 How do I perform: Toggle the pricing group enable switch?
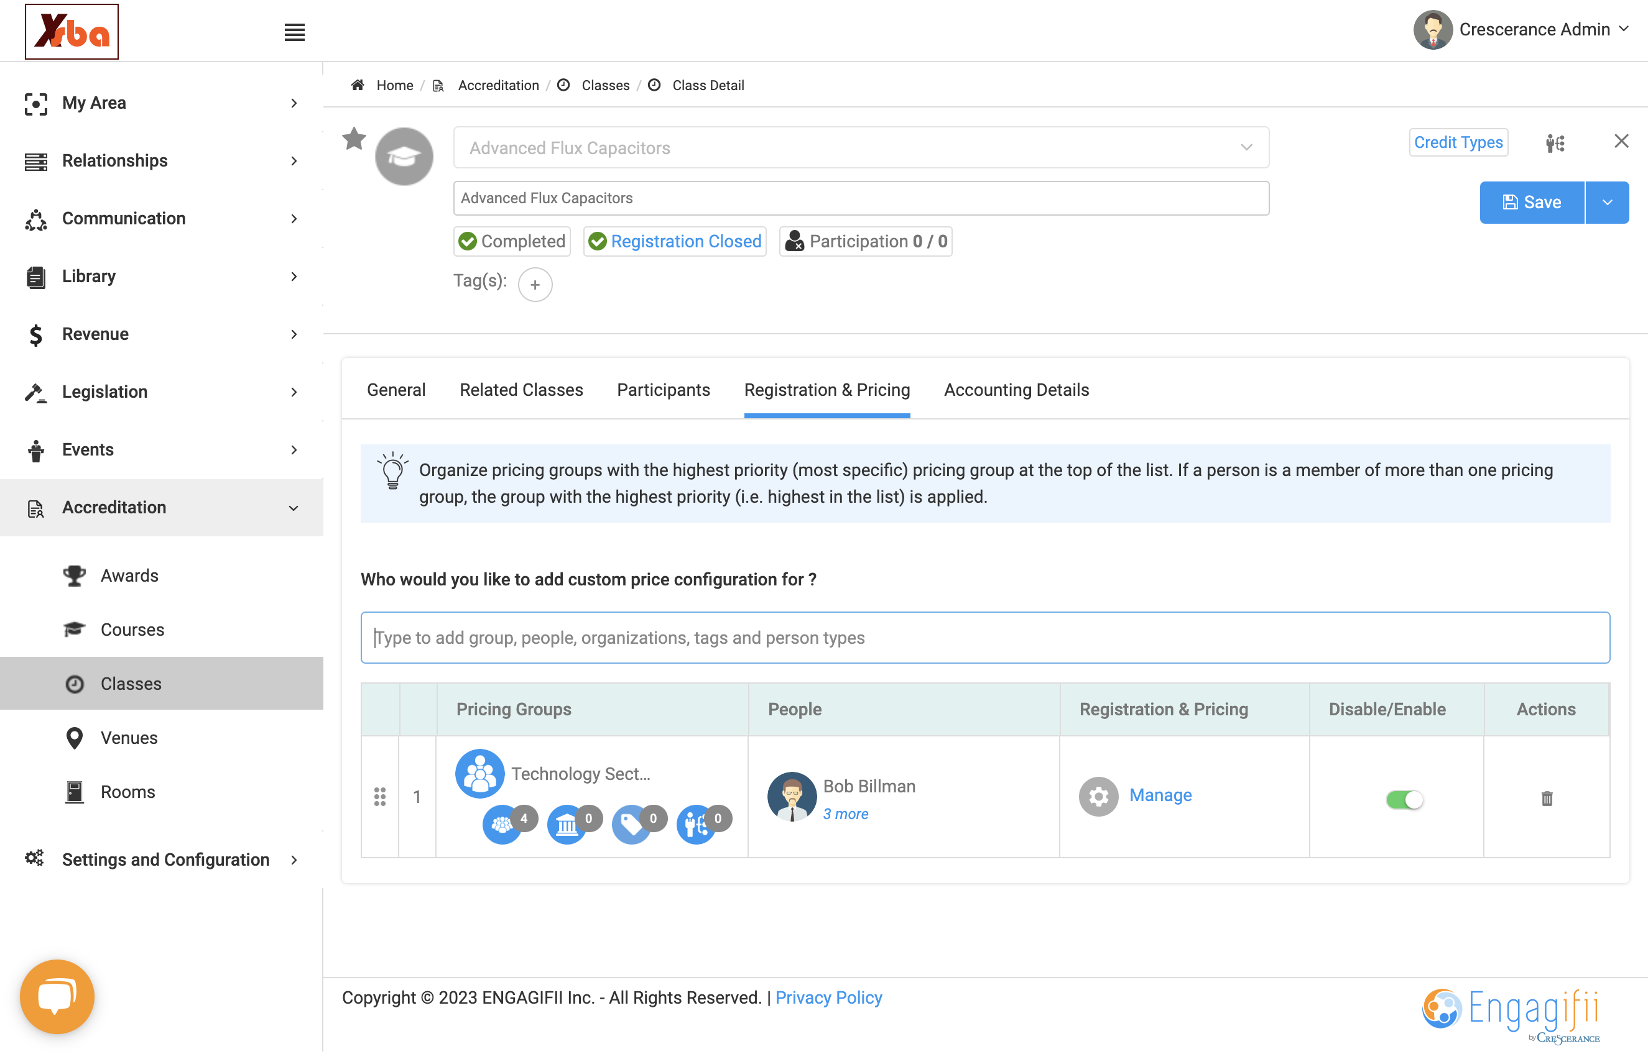[x=1404, y=799]
